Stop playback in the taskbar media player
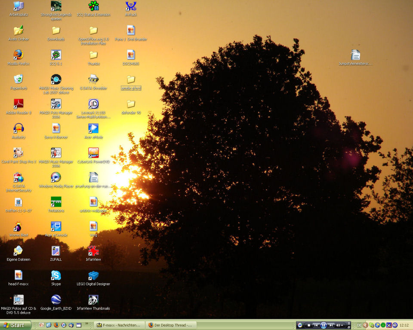413x330 pixels. click(x=308, y=325)
